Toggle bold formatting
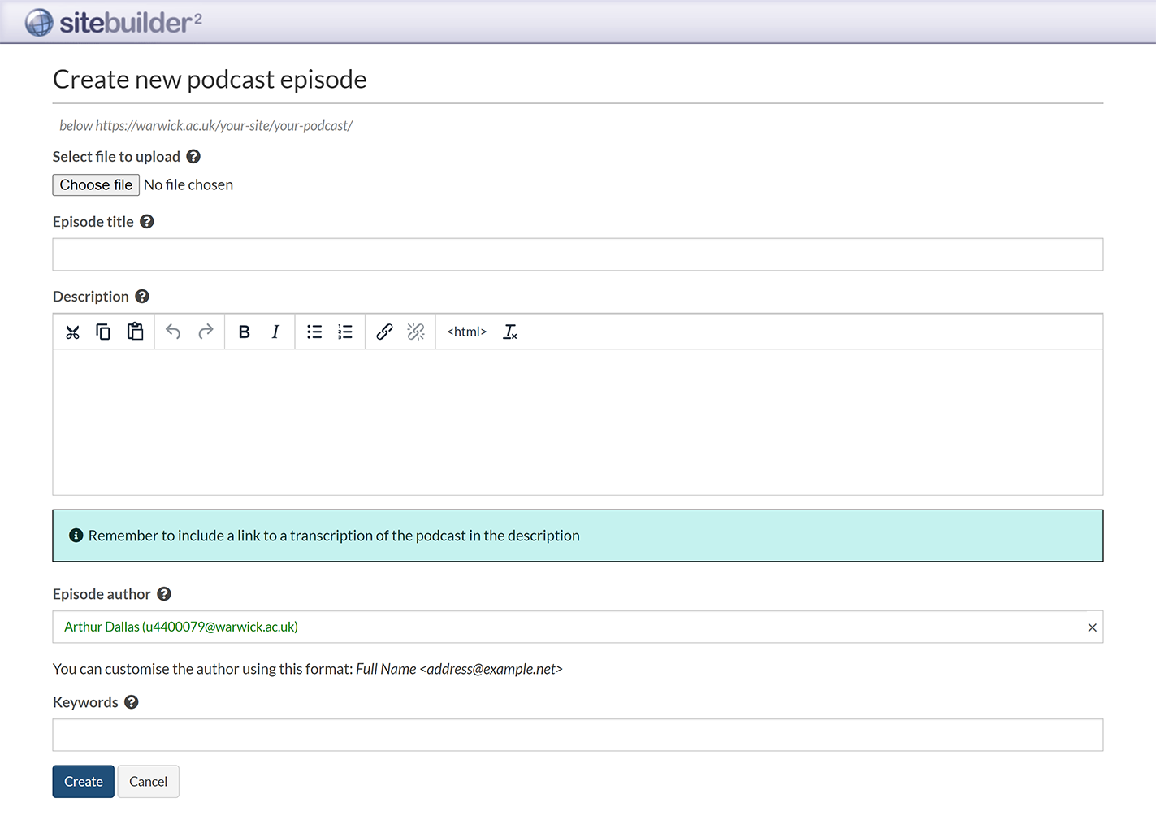1156x829 pixels. (244, 332)
